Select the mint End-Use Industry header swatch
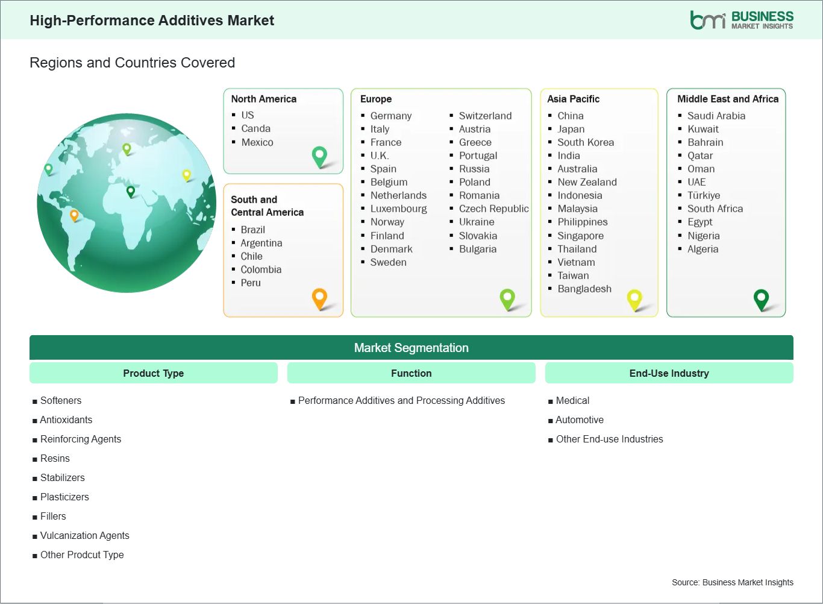 pos(669,373)
